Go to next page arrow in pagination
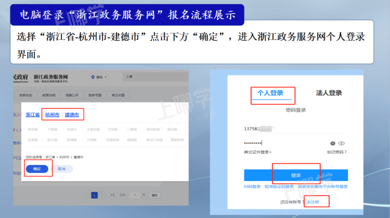This screenshot has width=390, height=218. tap(102, 195)
